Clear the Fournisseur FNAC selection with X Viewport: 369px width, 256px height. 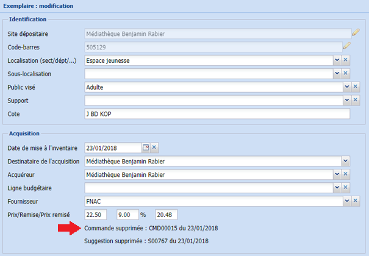coord(356,200)
